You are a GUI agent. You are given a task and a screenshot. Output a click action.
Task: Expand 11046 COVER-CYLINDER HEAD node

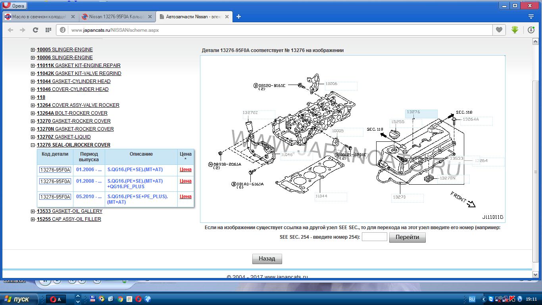point(33,89)
